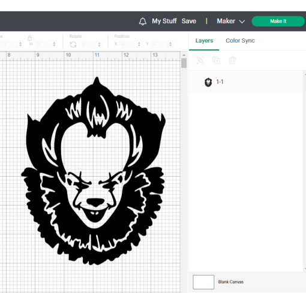Switch to the Color Sync tab
The image size is (306, 293).
tap(240, 41)
